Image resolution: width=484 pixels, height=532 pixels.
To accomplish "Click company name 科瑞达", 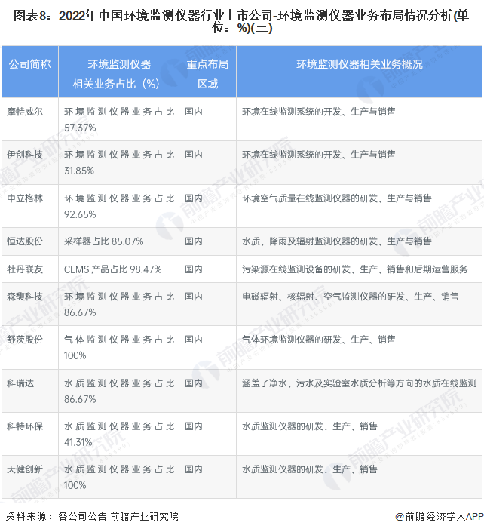I will point(20,383).
